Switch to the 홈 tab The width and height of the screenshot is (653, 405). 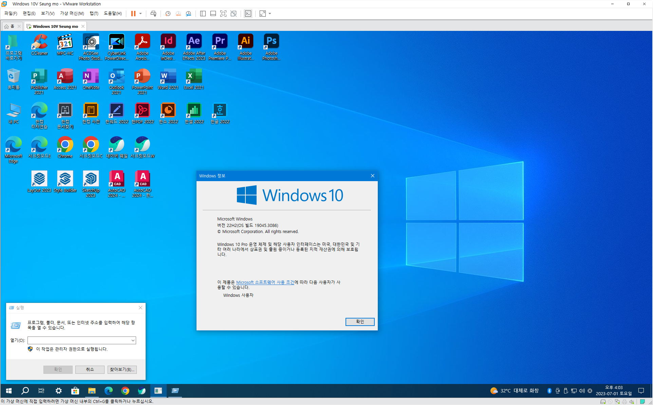coord(10,26)
